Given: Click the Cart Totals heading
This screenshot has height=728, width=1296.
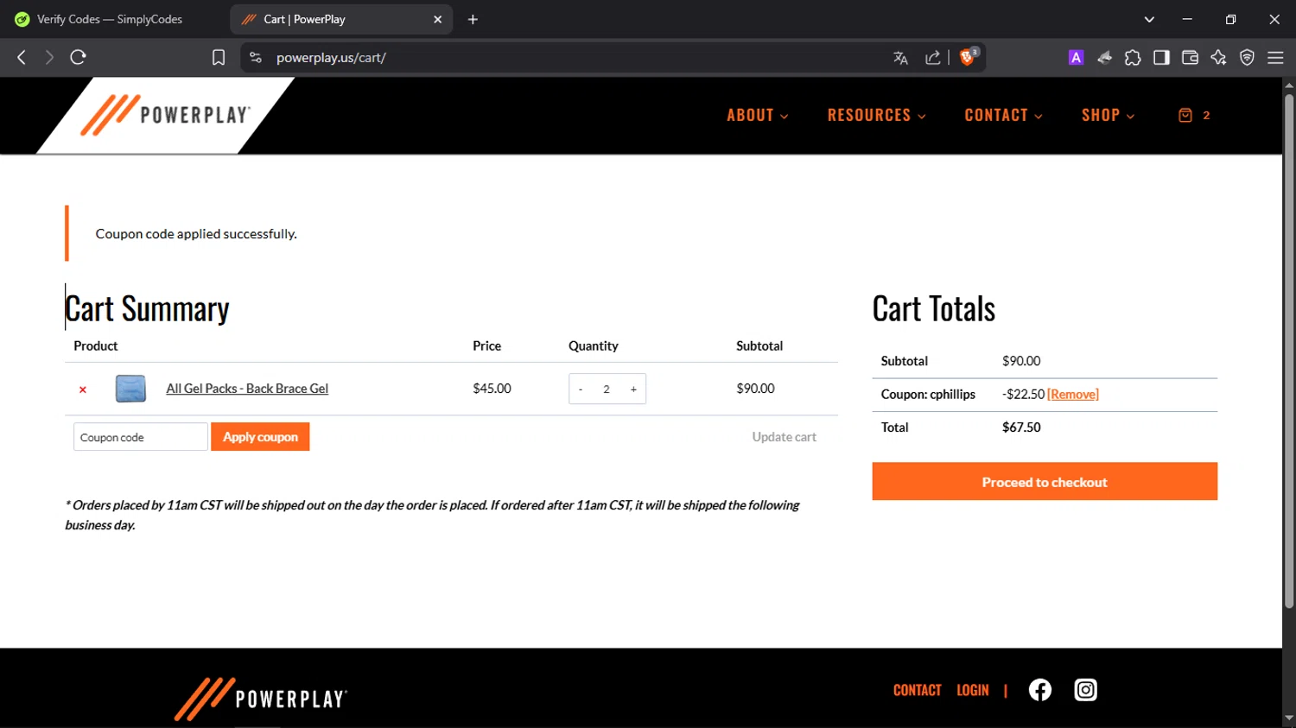Looking at the screenshot, I should (x=934, y=309).
